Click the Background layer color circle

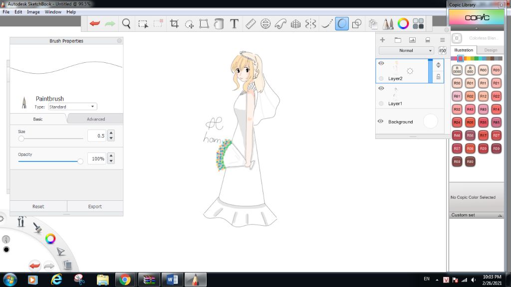pos(431,121)
